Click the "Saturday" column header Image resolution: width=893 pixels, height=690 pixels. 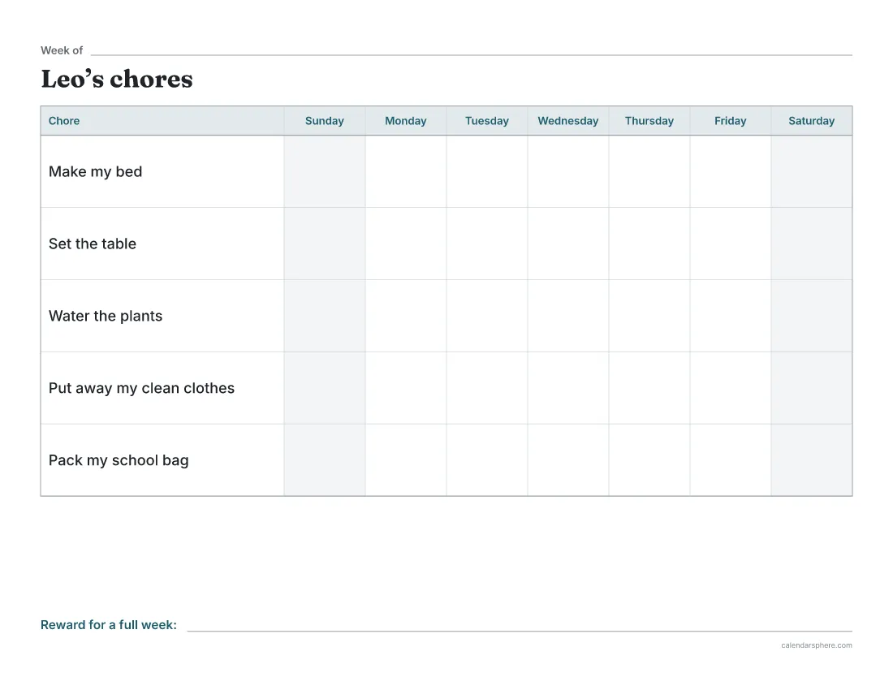click(x=812, y=121)
